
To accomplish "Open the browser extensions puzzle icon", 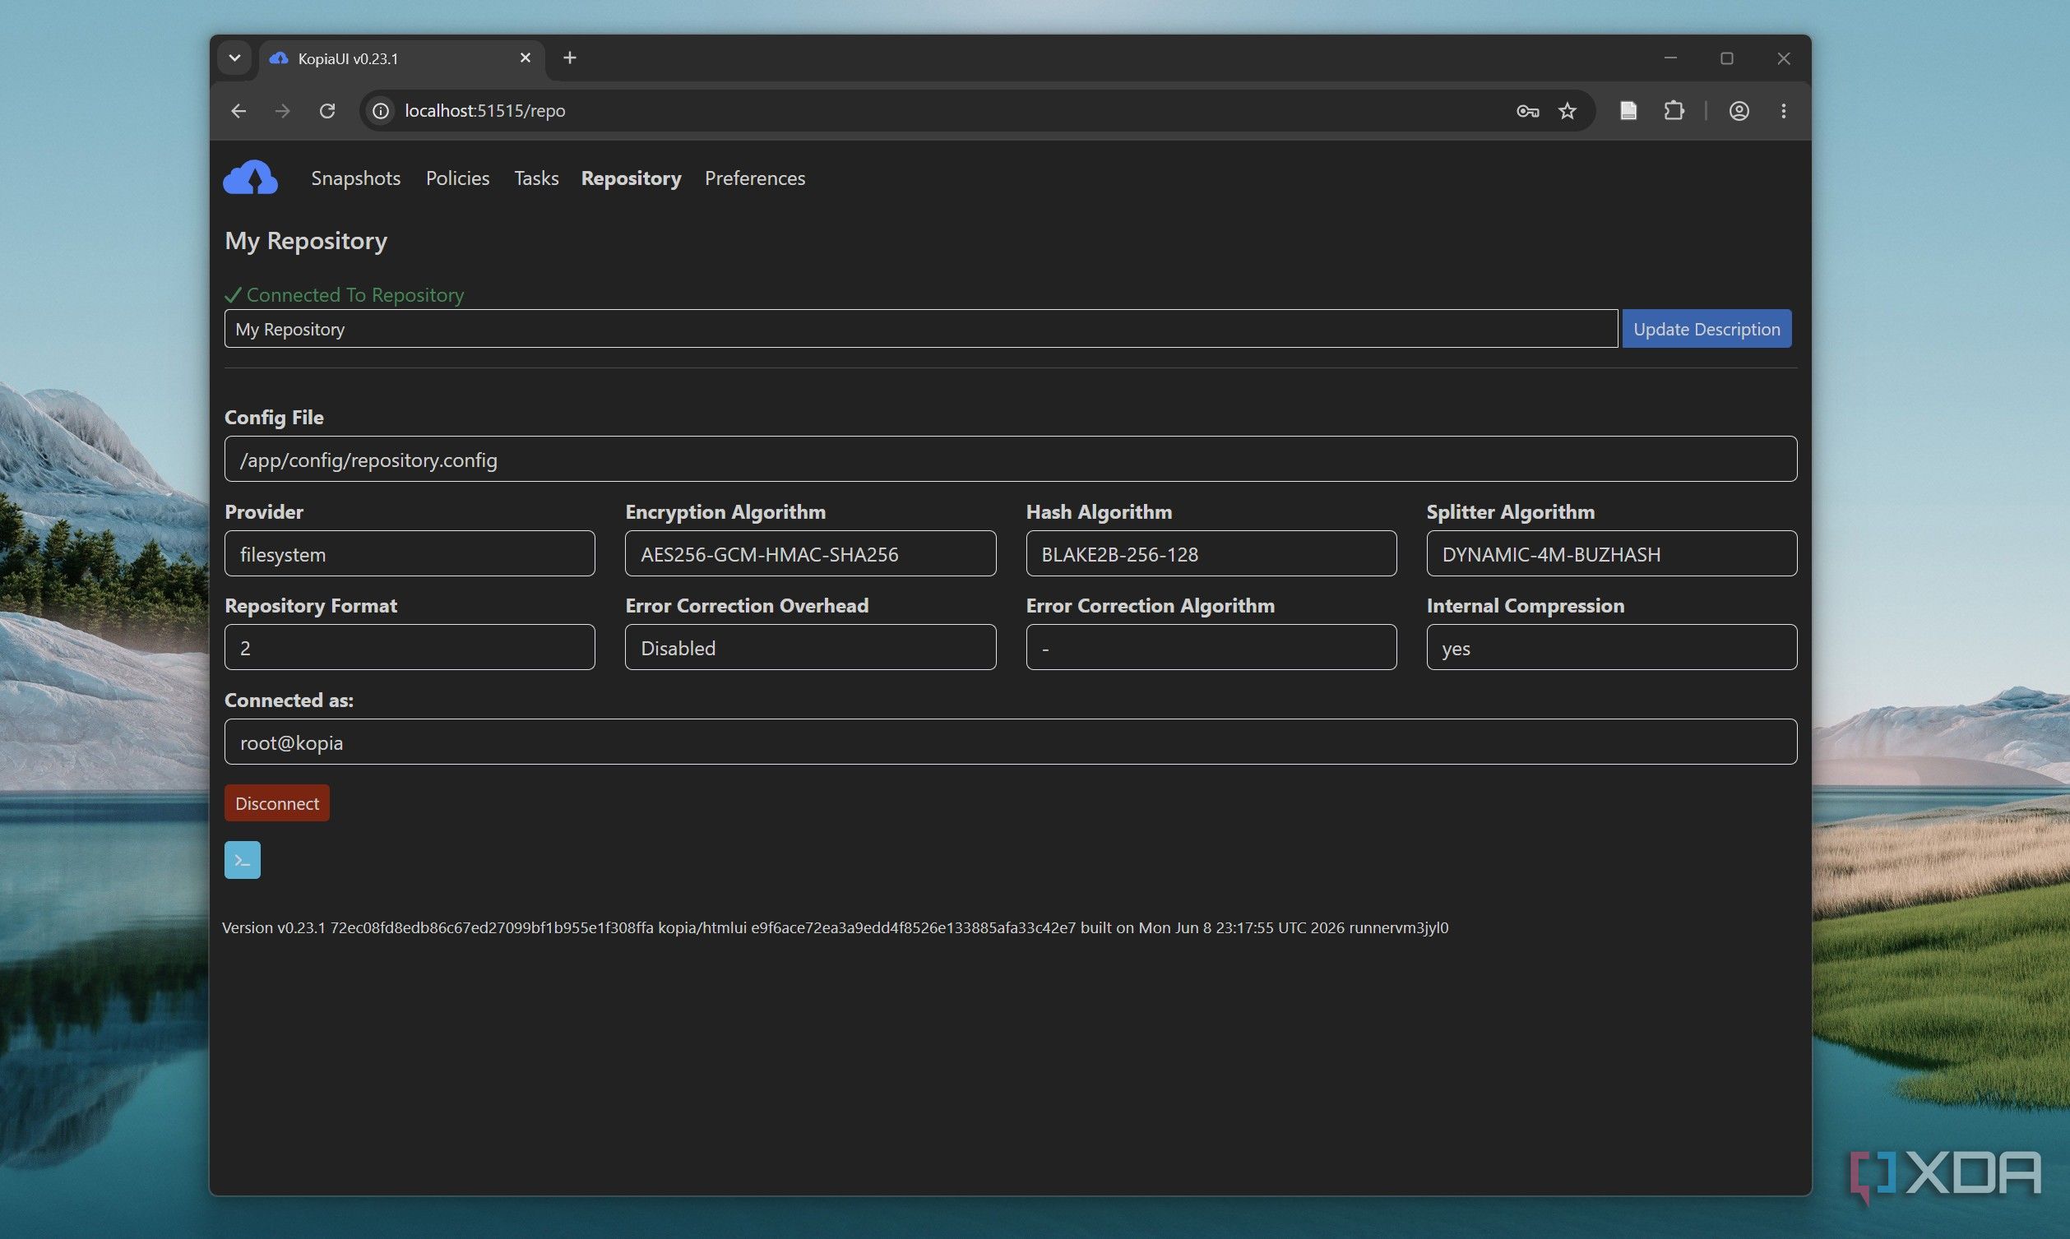I will pyautogui.click(x=1674, y=110).
